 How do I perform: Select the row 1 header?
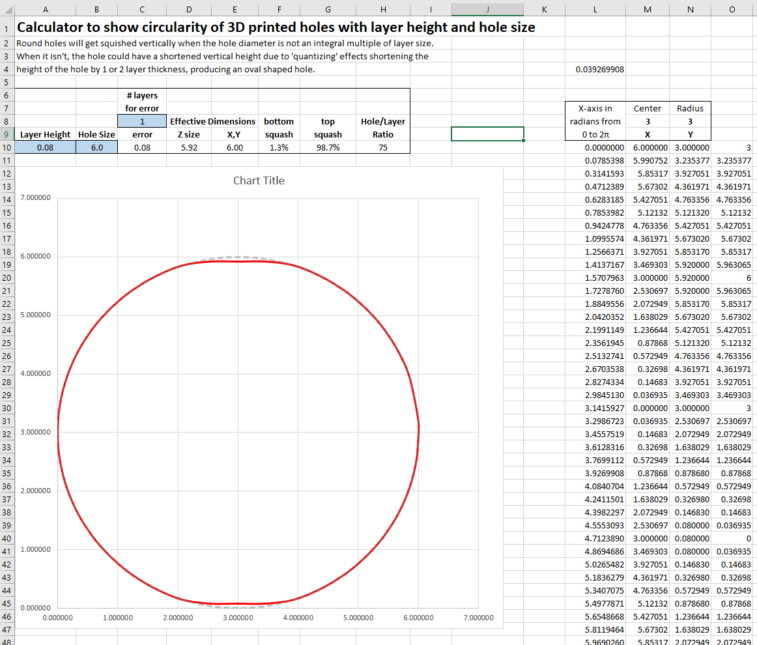[x=6, y=29]
